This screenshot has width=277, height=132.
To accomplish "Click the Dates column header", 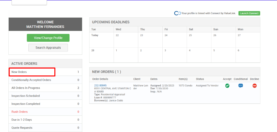I will (154, 79).
